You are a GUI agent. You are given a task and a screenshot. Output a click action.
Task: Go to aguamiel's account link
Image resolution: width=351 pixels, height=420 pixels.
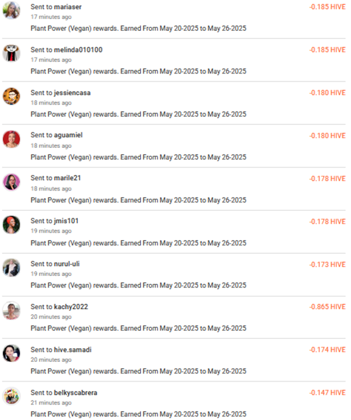(x=68, y=135)
